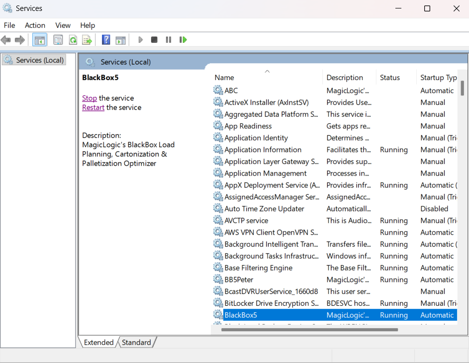This screenshot has width=469, height=363.
Task: Open the Export List icon
Action: click(87, 40)
